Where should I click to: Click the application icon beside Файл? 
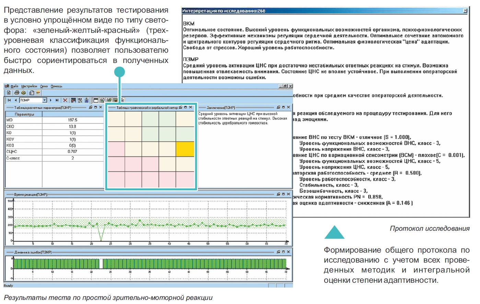7,86
